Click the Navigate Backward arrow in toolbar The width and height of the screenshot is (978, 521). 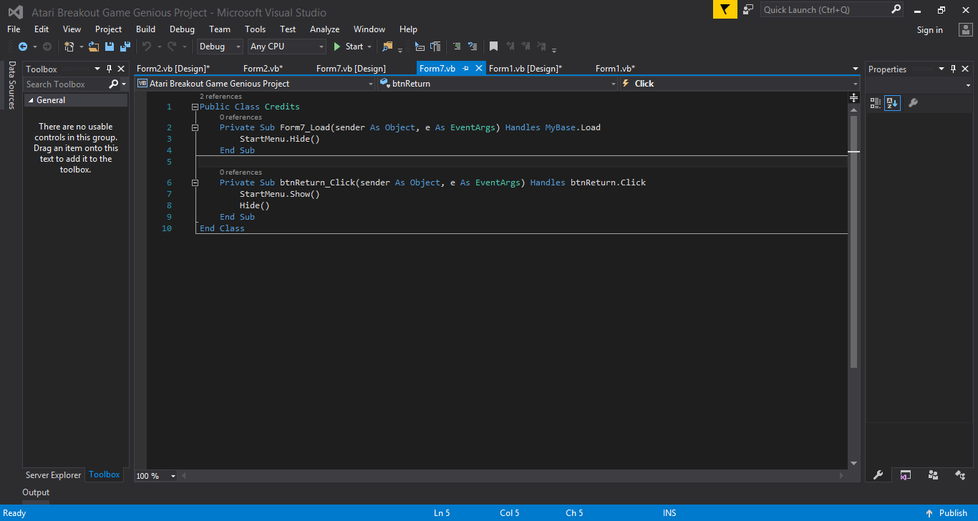tap(23, 47)
